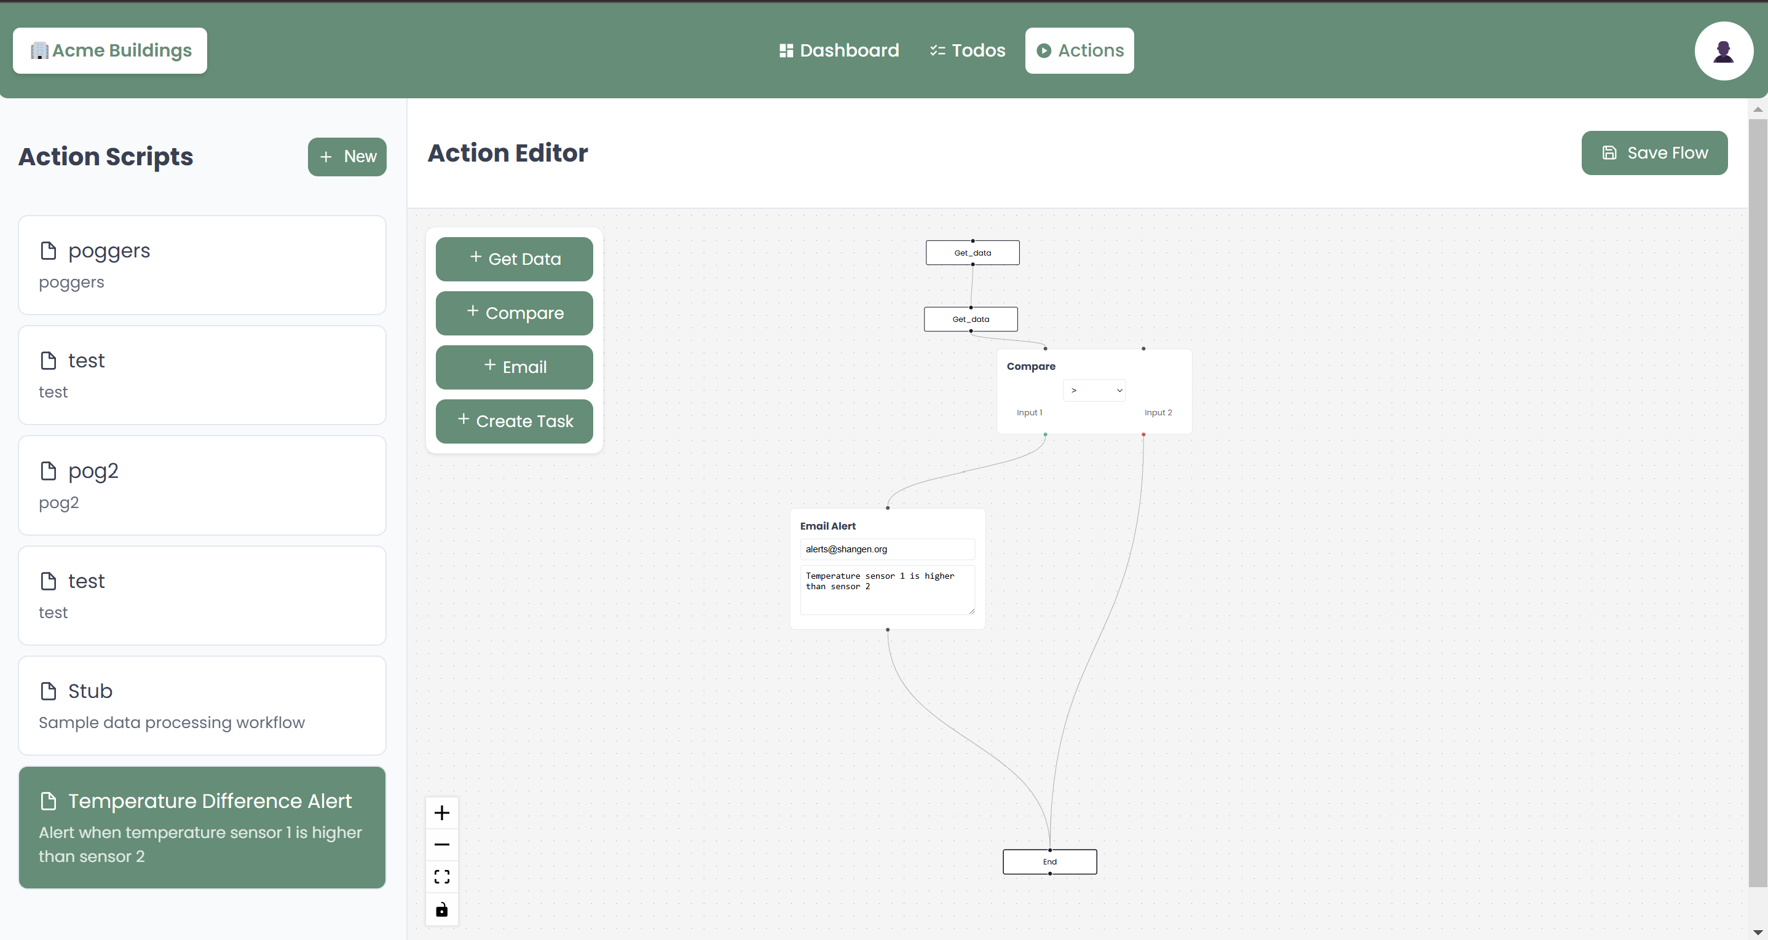Viewport: 1768px width, 940px height.
Task: Click the canvas zoom out minus icon
Action: point(441,845)
